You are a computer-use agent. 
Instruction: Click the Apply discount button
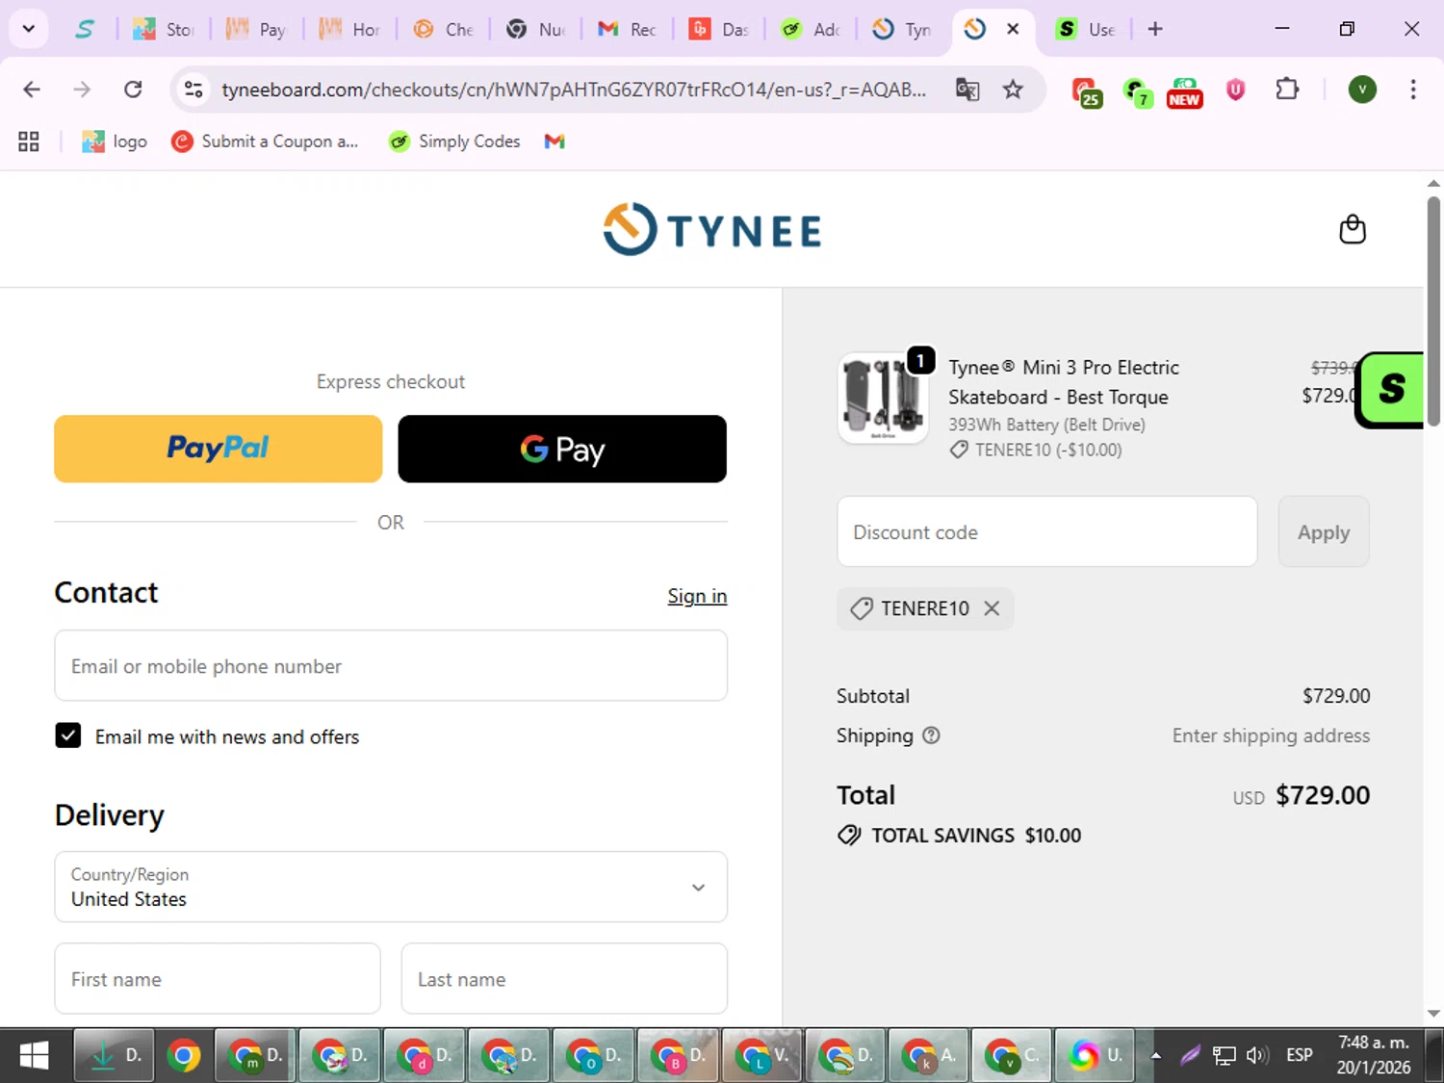point(1324,532)
